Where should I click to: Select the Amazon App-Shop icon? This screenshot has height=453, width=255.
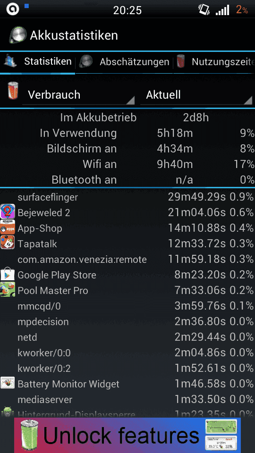pyautogui.click(x=8, y=228)
